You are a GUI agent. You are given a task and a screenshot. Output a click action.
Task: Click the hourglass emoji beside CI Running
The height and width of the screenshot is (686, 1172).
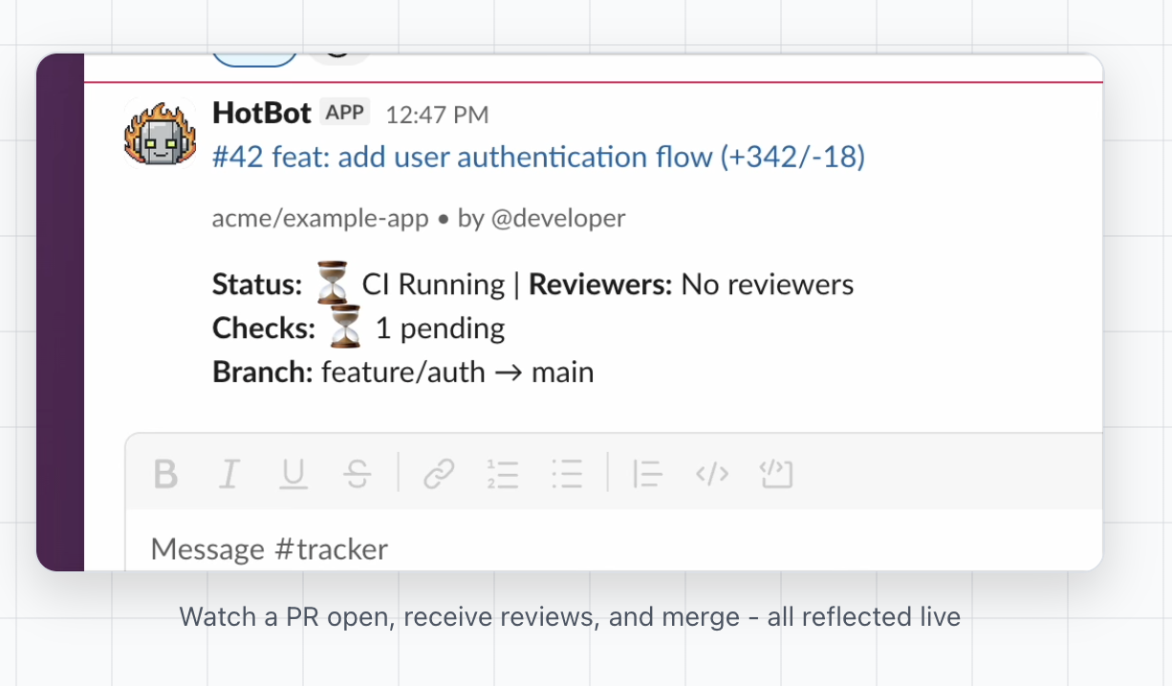pyautogui.click(x=333, y=284)
